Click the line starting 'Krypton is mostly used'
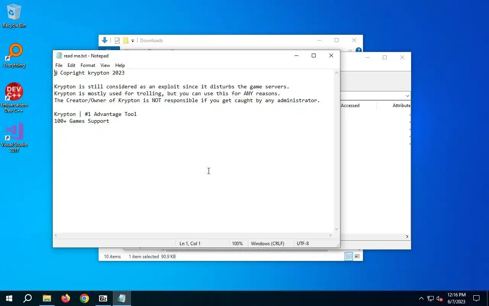Image resolution: width=489 pixels, height=306 pixels. 167,93
